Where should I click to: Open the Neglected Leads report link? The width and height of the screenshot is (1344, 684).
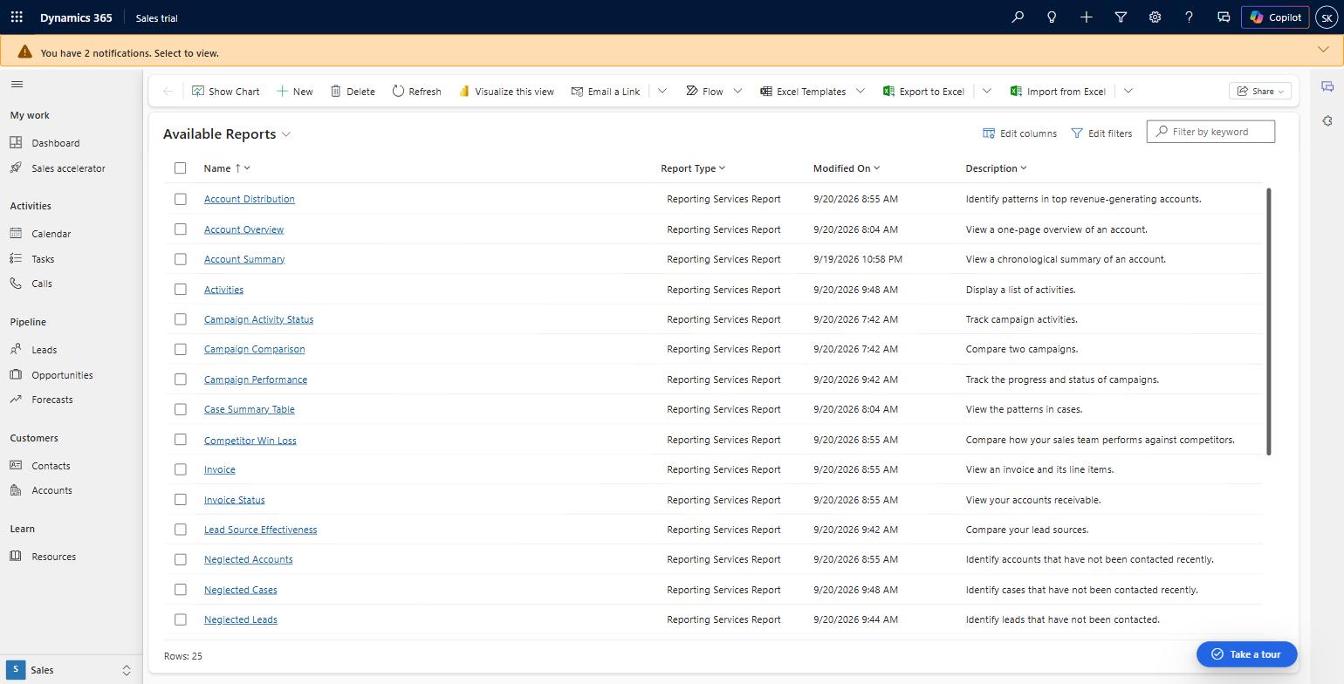(241, 619)
